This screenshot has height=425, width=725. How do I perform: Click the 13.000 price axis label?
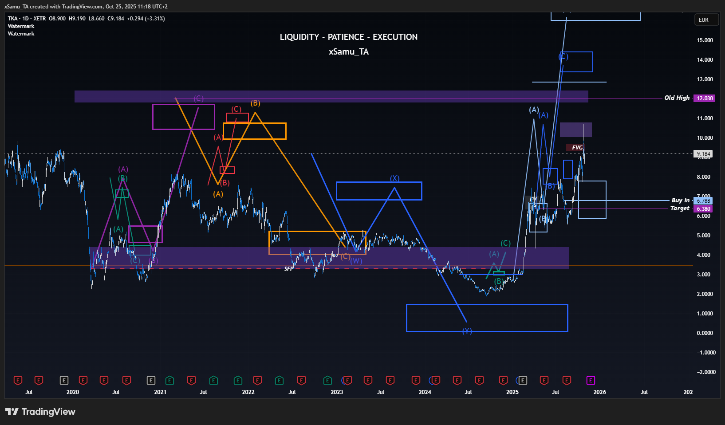[705, 79]
